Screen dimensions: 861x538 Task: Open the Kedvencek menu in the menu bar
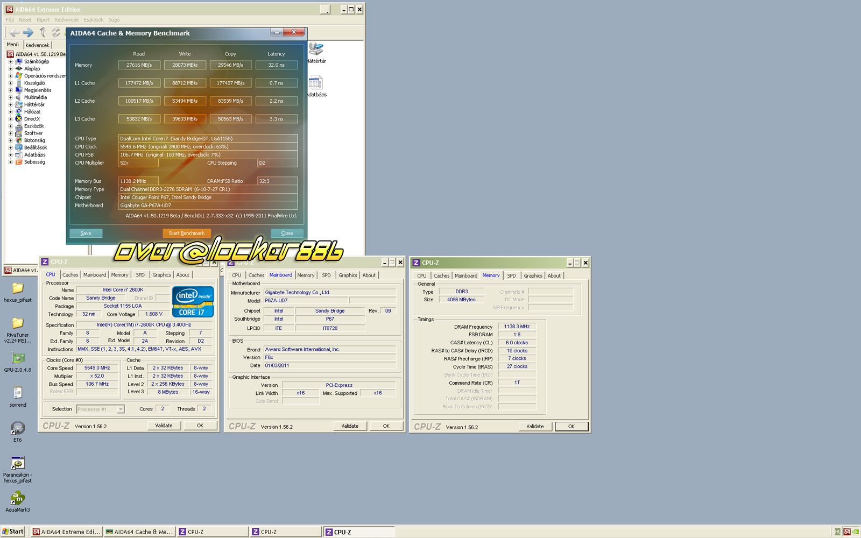pos(67,20)
